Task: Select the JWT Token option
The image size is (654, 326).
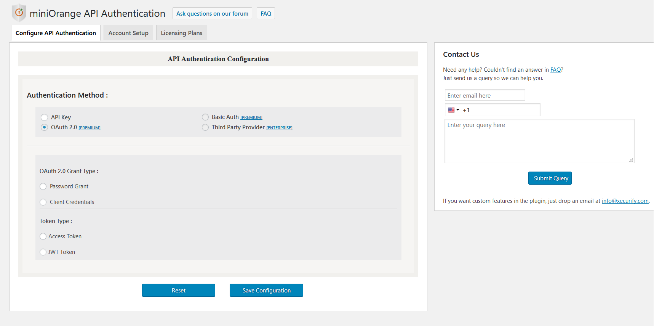Action: click(x=43, y=252)
